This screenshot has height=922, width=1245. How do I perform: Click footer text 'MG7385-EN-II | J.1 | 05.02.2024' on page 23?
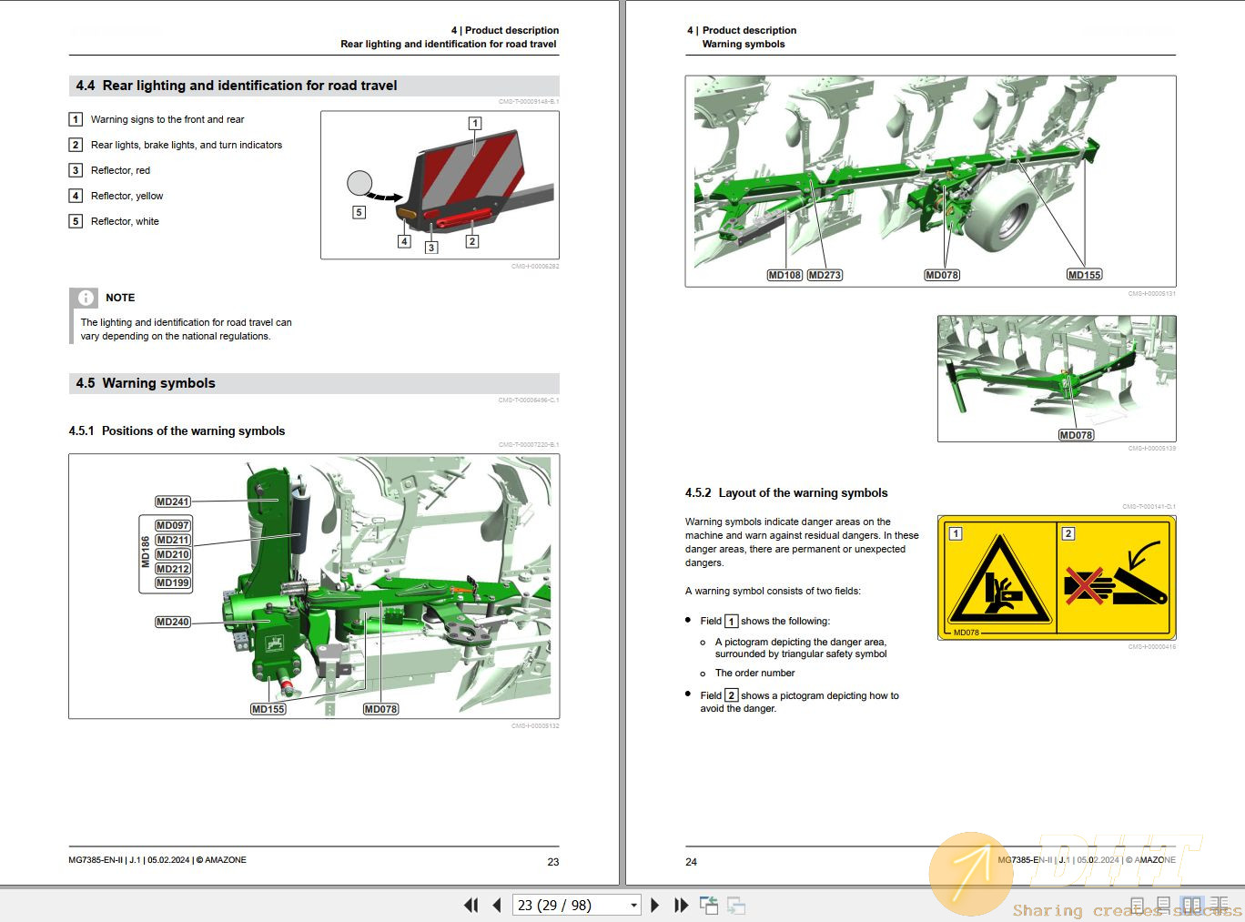click(x=129, y=860)
